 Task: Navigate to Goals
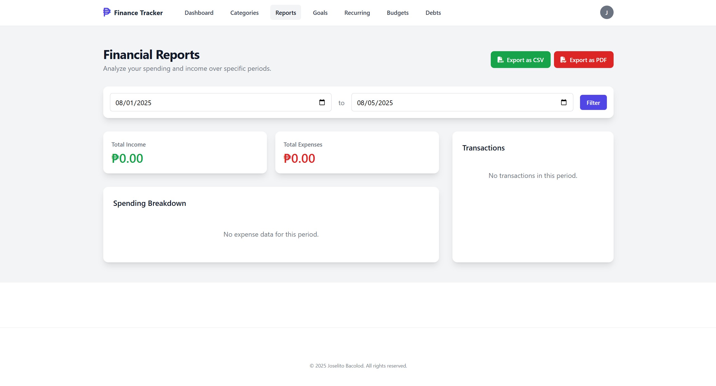pyautogui.click(x=320, y=13)
